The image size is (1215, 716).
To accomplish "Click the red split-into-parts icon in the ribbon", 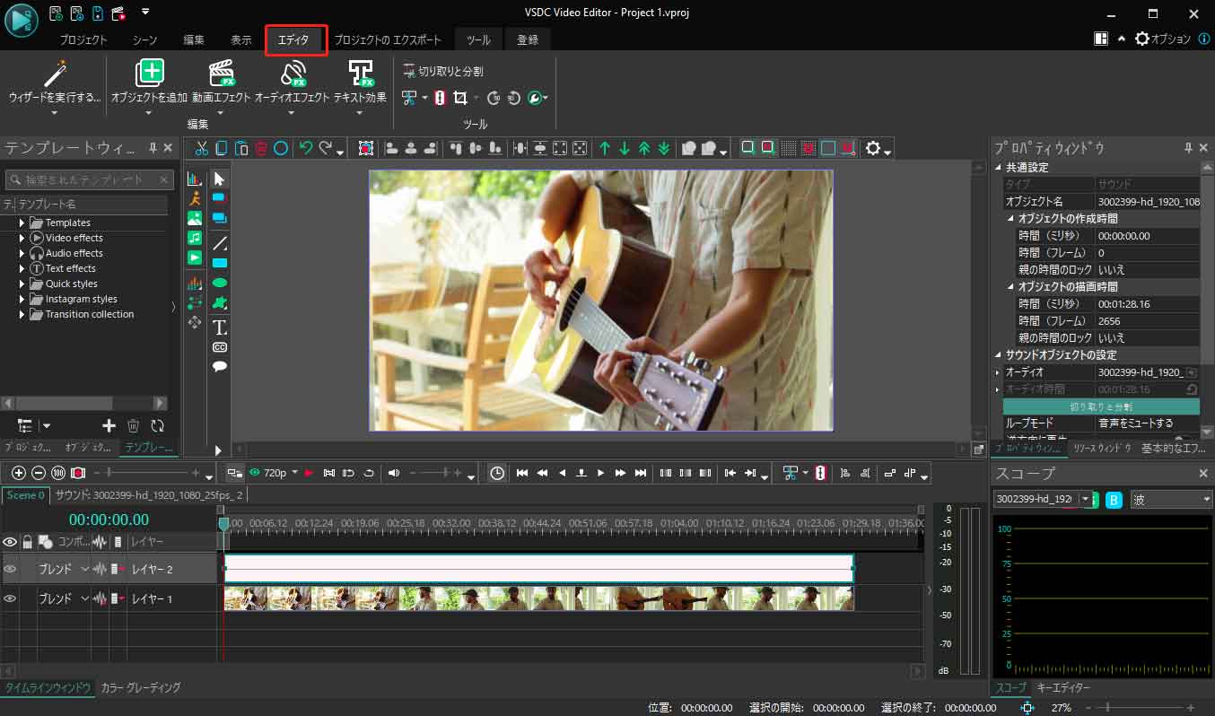I will 440,98.
